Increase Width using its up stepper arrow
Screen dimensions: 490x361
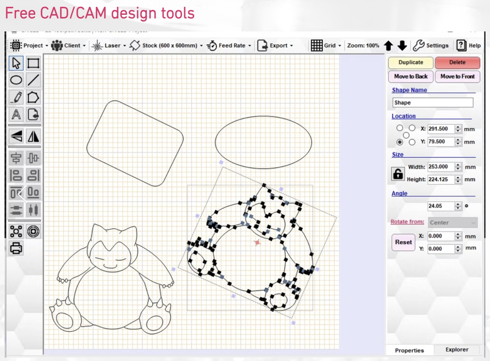point(458,164)
